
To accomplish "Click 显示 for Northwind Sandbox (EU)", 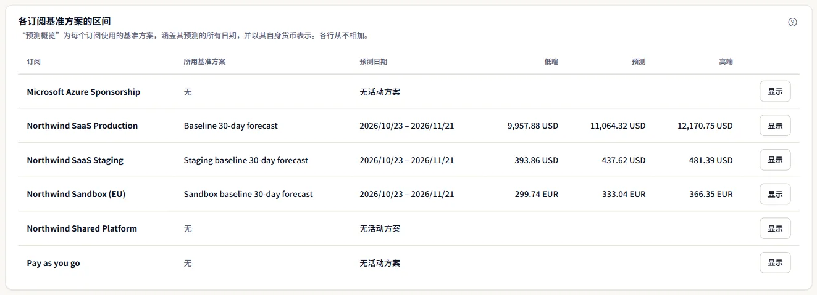I will tap(775, 194).
